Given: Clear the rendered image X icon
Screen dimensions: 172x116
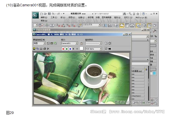Looking at the screenshot, I should point(48,49).
